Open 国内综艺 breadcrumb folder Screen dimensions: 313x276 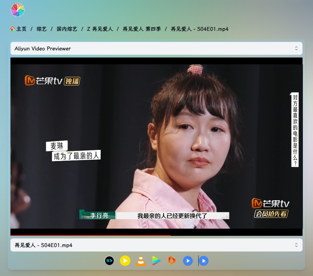point(67,29)
